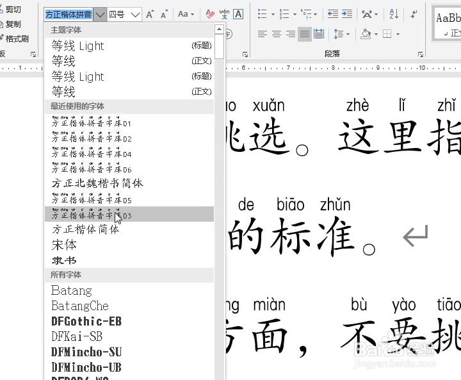The width and height of the screenshot is (461, 380).
Task: Choose font 隶书
Action: 129,260
